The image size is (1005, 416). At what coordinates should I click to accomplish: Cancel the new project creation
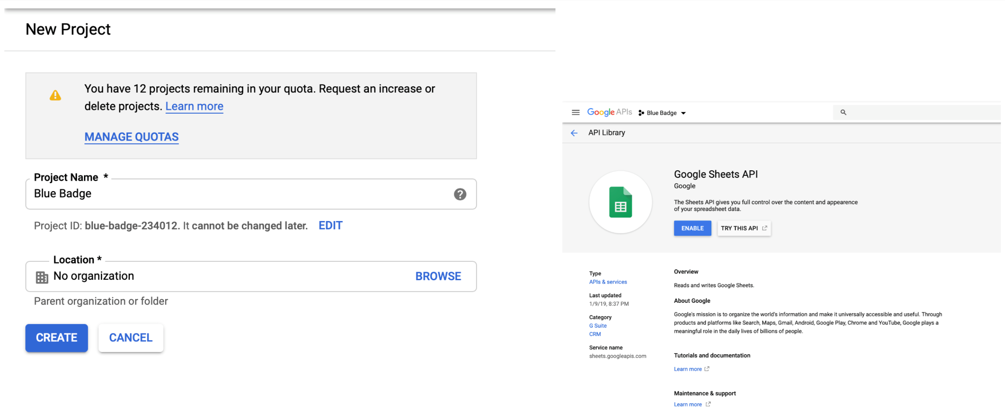(x=131, y=338)
